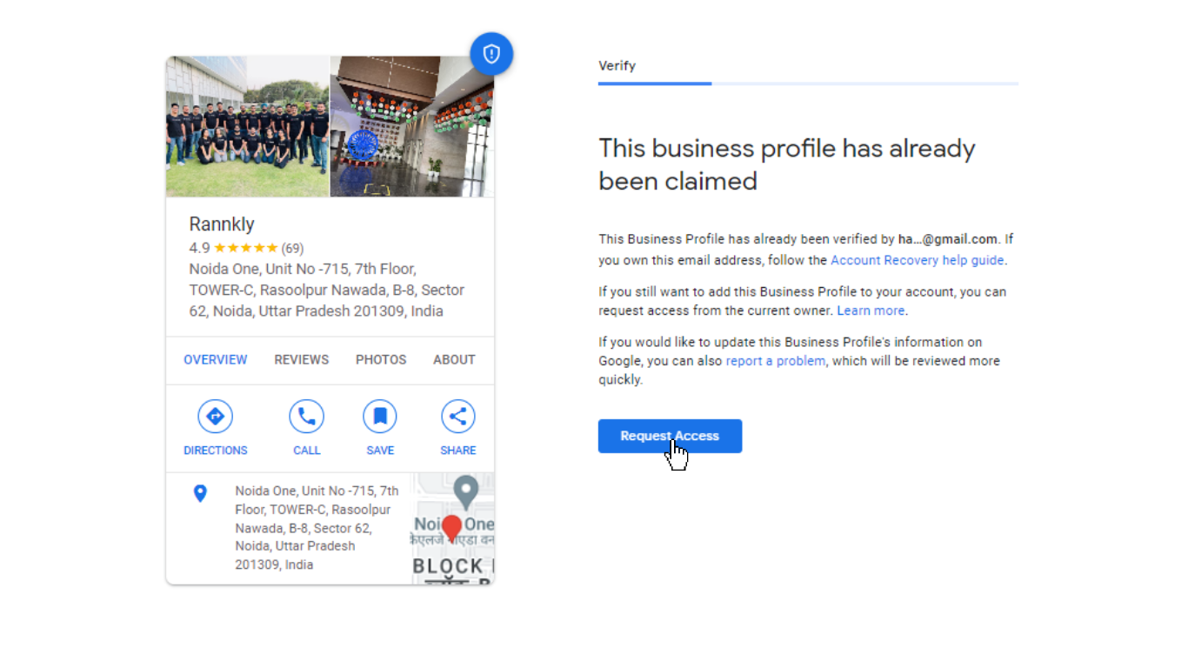1188x668 pixels.
Task: Click the Request Access button
Action: (670, 436)
